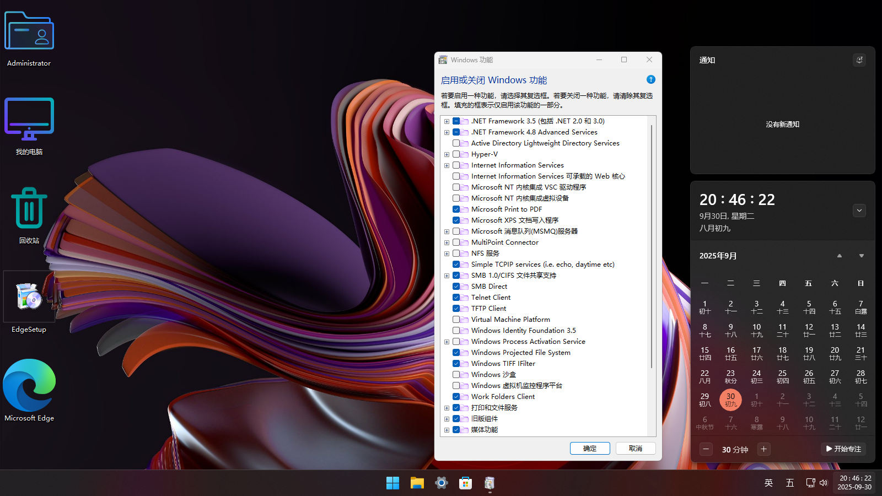Increase focus minutes with plus button
This screenshot has width=882, height=496.
pos(763,449)
